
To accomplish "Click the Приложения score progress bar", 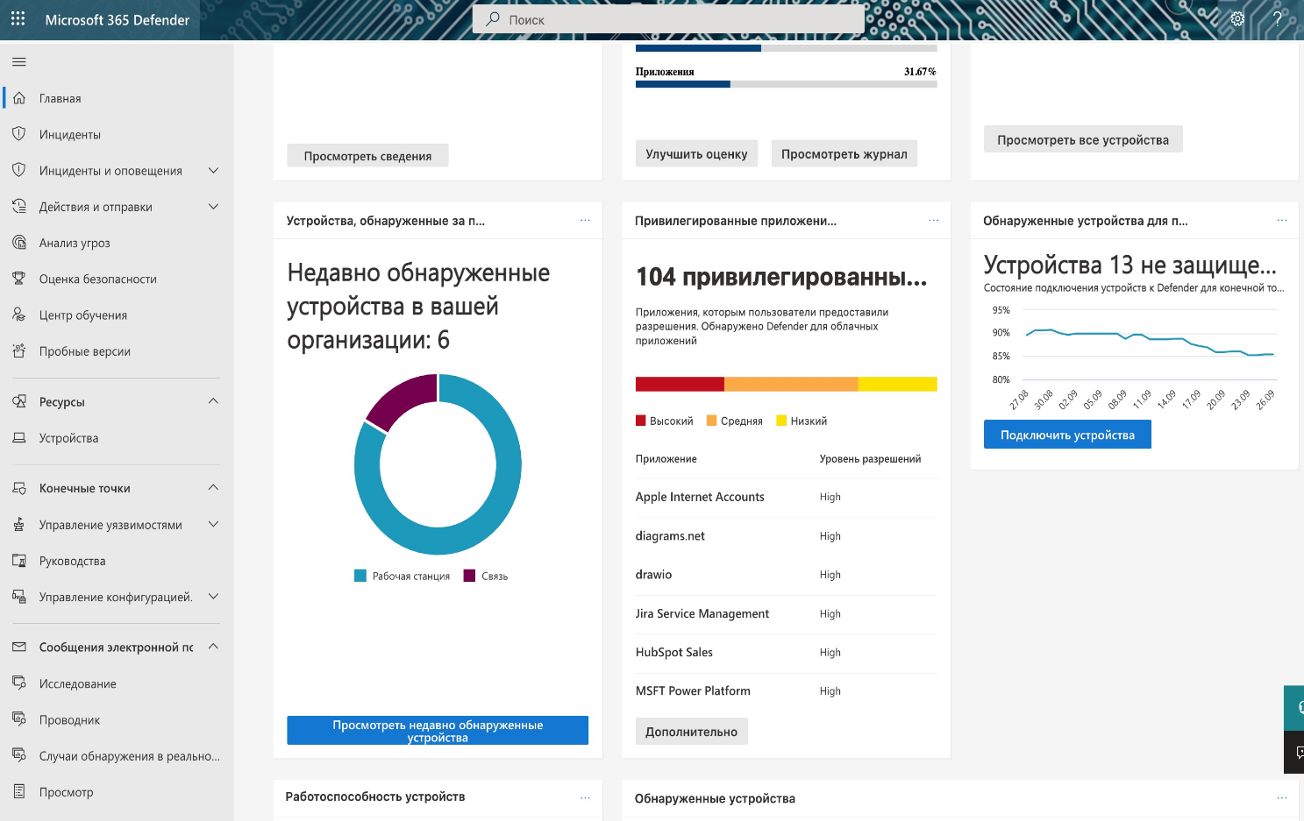I will (787, 84).
